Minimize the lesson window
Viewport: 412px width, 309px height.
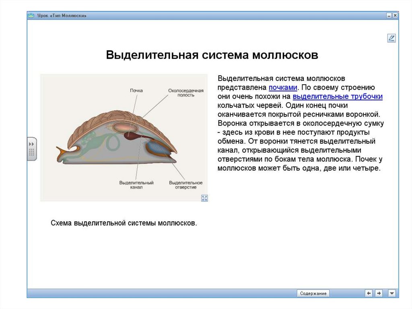[x=389, y=16]
